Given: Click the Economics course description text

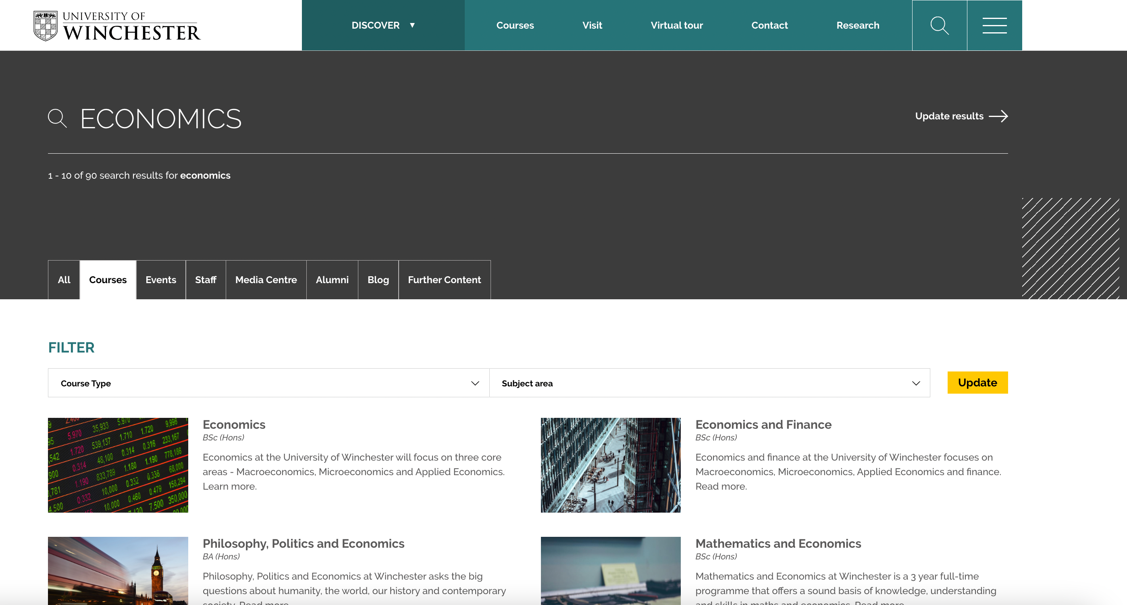Looking at the screenshot, I should (x=353, y=471).
